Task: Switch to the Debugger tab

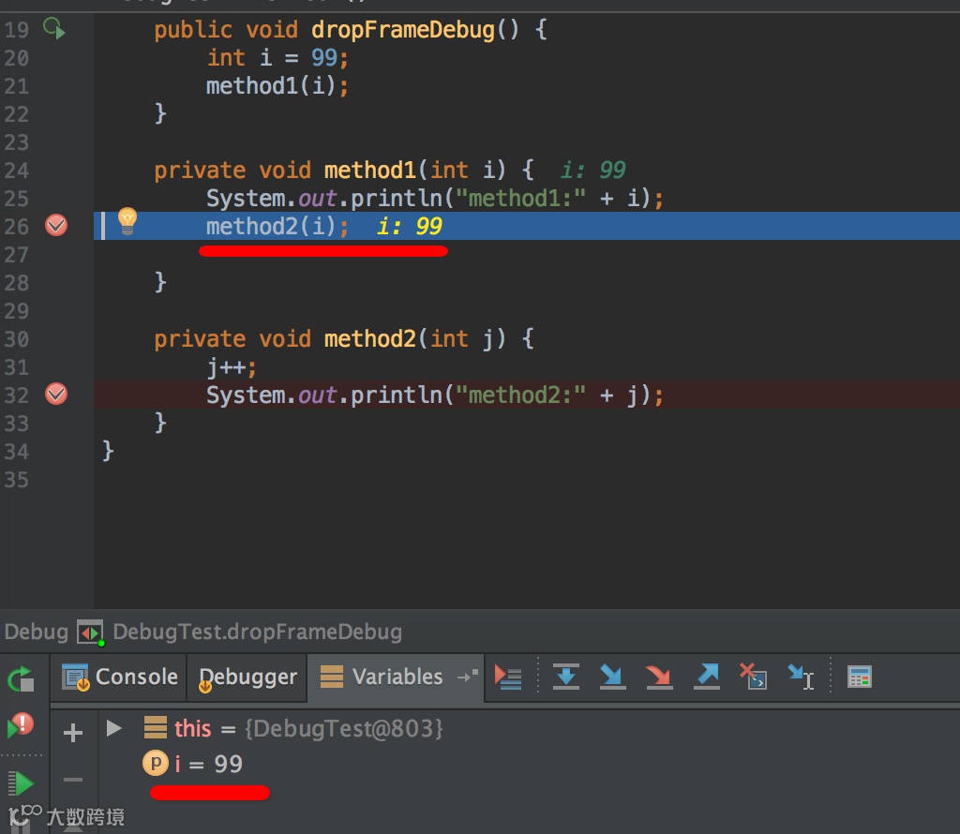Action: pos(247,677)
